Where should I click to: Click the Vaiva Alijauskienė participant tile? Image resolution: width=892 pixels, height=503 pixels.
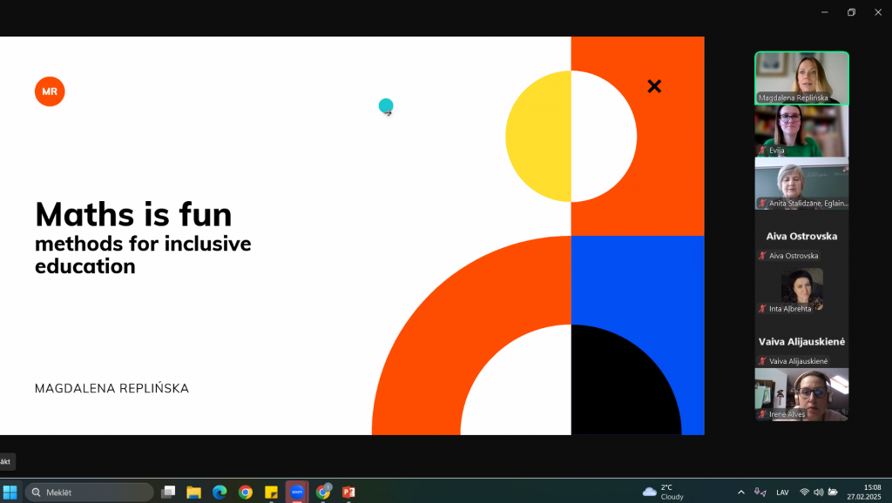click(x=801, y=342)
